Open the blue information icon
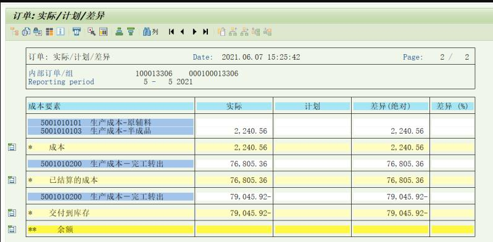The image size is (493, 242). (x=60, y=31)
